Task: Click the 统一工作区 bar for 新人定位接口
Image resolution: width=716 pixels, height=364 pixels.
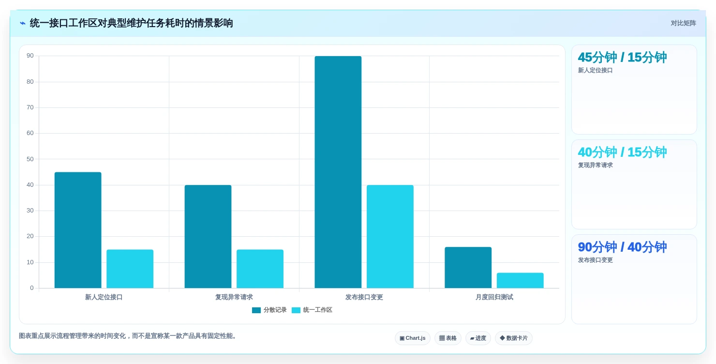Action: 130,269
